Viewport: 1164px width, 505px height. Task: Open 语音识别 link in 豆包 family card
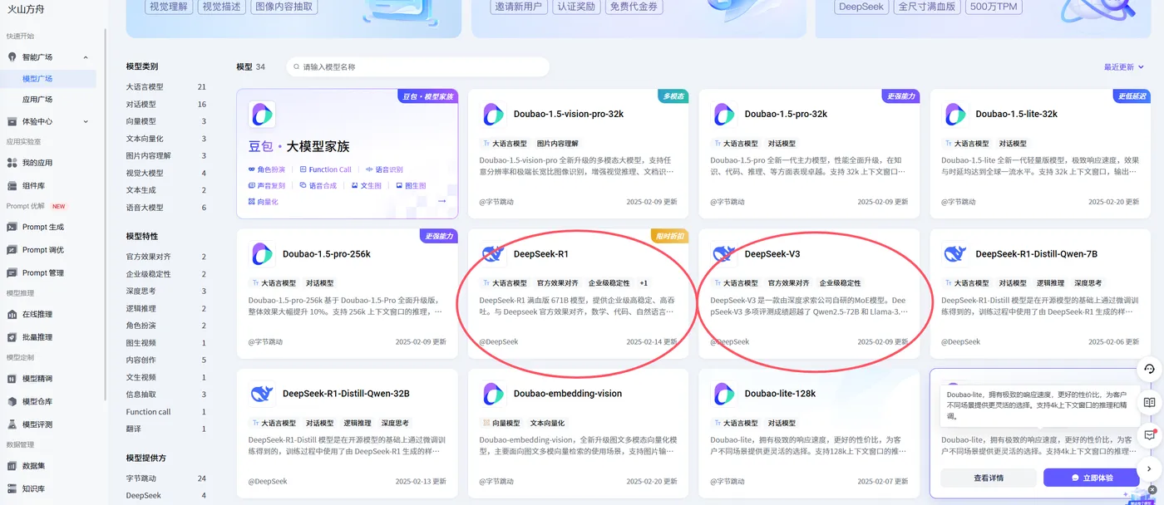tap(384, 169)
